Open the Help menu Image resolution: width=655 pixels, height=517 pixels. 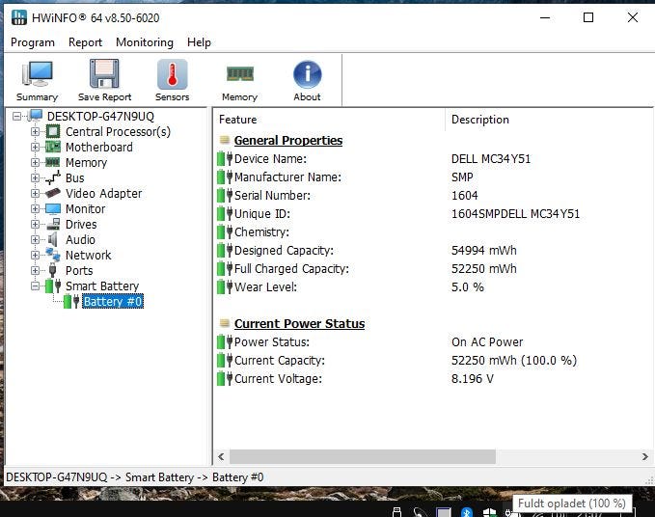199,42
